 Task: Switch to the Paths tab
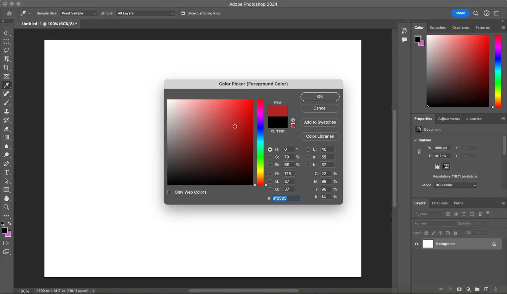(459, 203)
